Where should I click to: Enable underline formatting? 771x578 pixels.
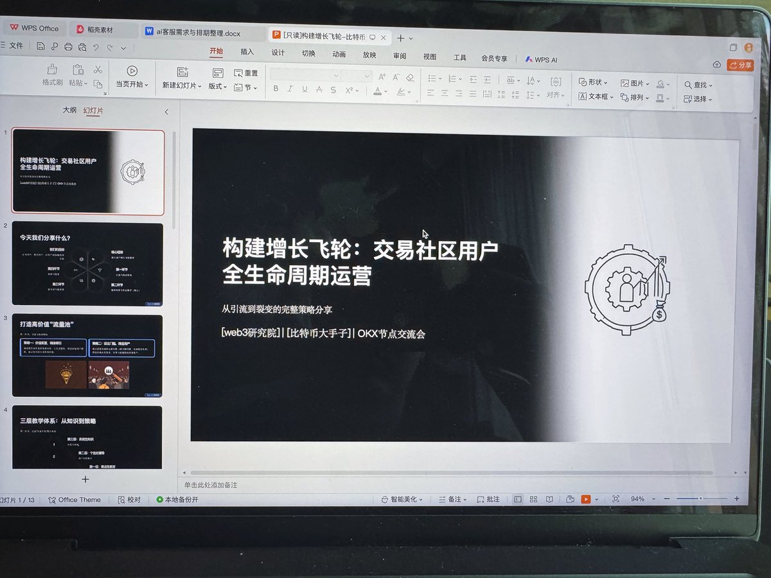[303, 88]
